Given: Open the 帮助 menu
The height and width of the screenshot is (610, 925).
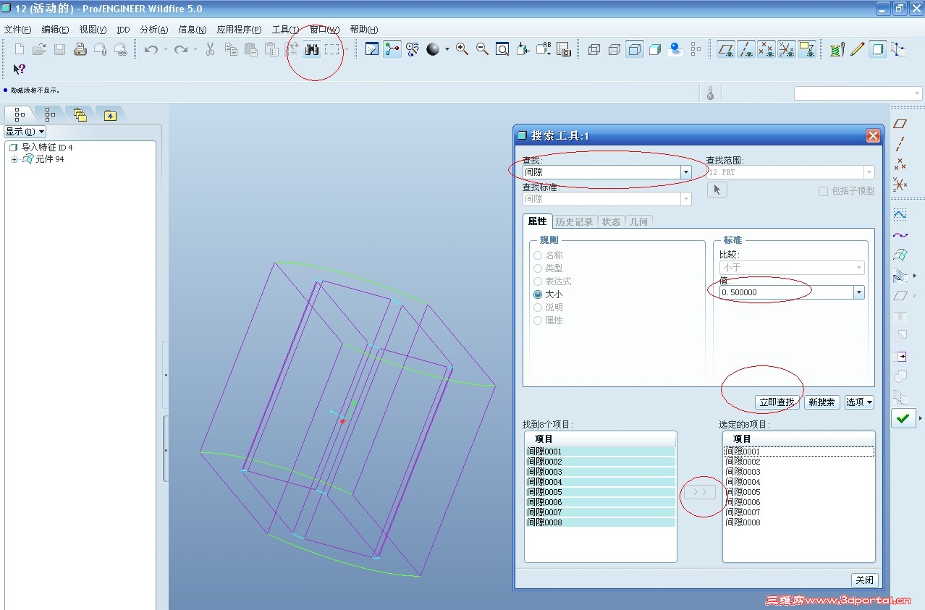Looking at the screenshot, I should tap(364, 30).
